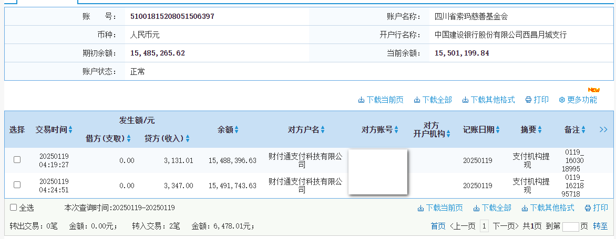Click bank name 中国建设银行股份有限公司西昌月城支行
The width and height of the screenshot is (616, 239).
point(500,35)
